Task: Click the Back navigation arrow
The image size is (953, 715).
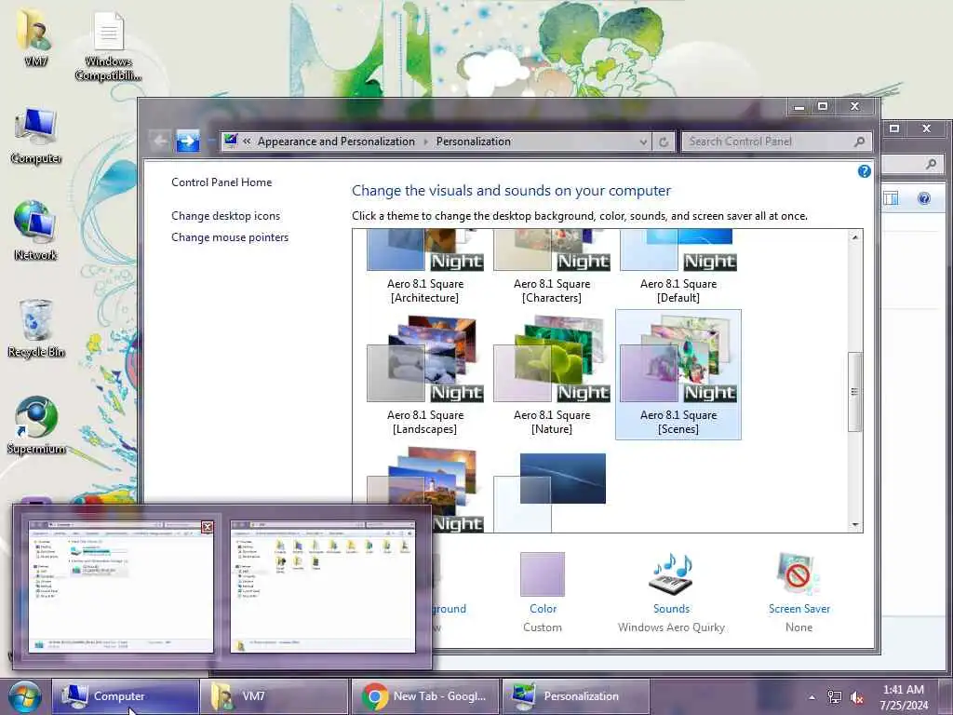Action: 160,142
